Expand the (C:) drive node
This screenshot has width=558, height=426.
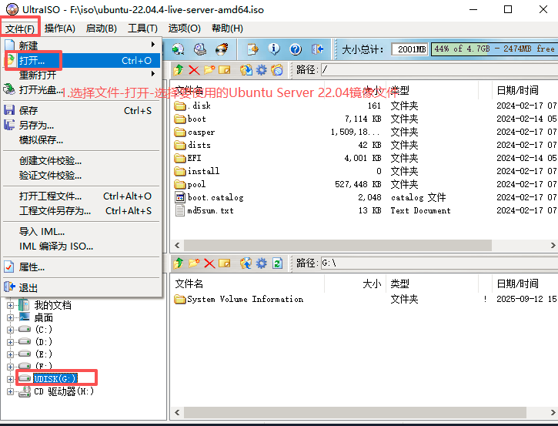click(x=10, y=330)
